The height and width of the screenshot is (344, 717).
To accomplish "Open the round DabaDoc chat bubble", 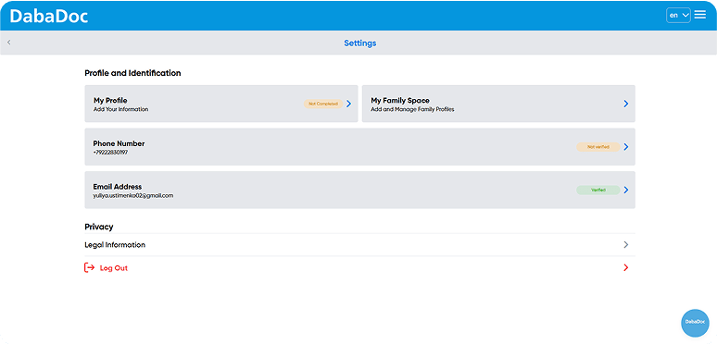I will click(695, 323).
